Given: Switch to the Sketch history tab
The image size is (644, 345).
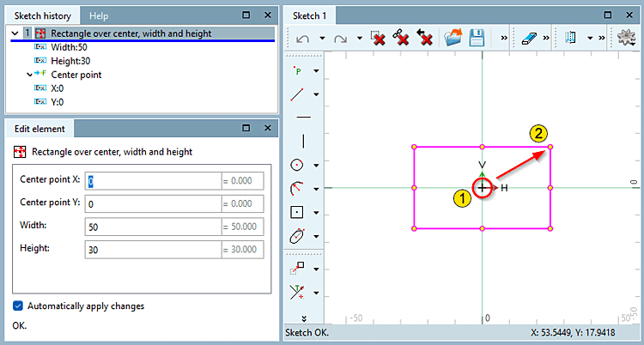Looking at the screenshot, I should point(43,16).
